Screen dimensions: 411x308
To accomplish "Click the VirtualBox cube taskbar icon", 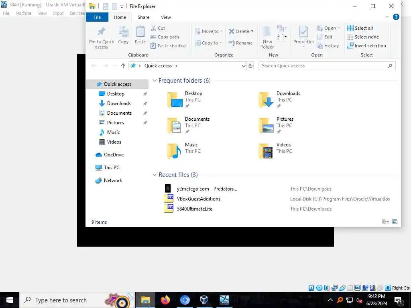I will pyautogui.click(x=204, y=300).
